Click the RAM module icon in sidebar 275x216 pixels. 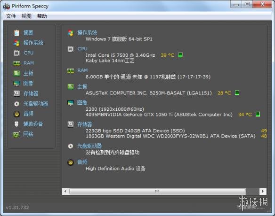[x=16, y=63]
